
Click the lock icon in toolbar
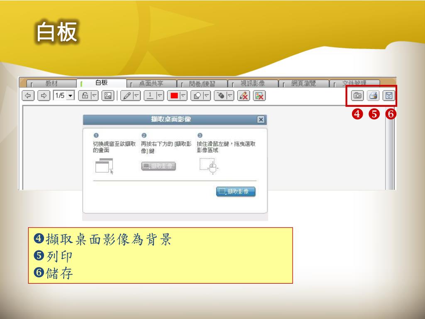[85, 96]
